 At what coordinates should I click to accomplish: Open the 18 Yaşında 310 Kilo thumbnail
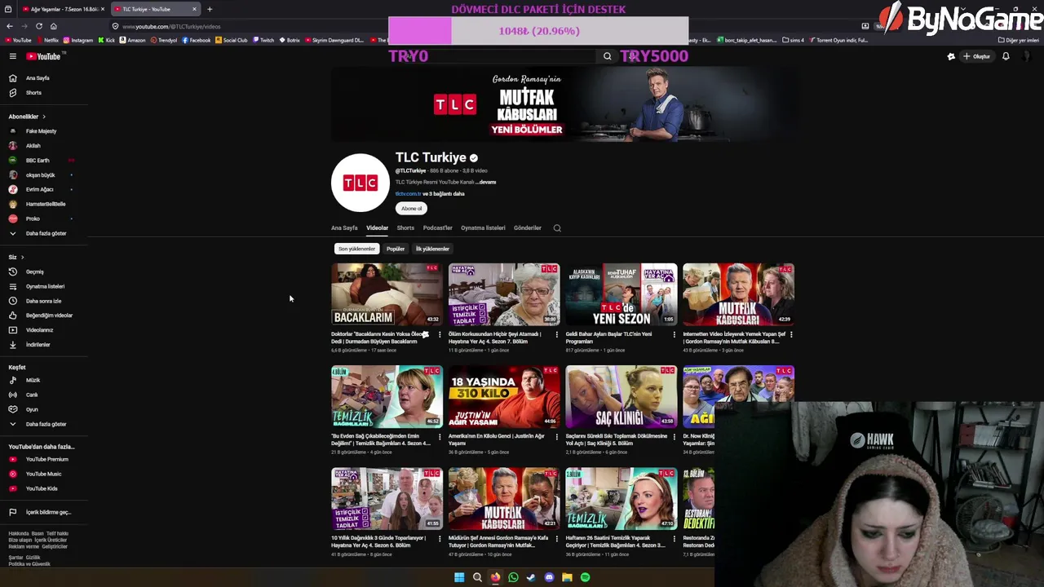(504, 396)
